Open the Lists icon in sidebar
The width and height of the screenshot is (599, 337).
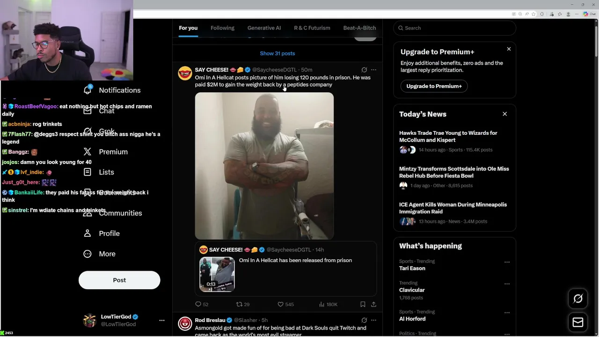coord(88,172)
